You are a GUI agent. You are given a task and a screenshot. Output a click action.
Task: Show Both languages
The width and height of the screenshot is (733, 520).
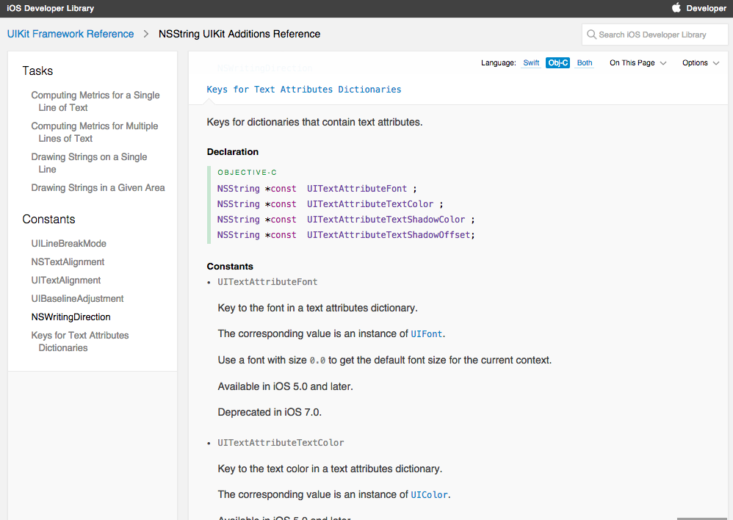point(585,63)
